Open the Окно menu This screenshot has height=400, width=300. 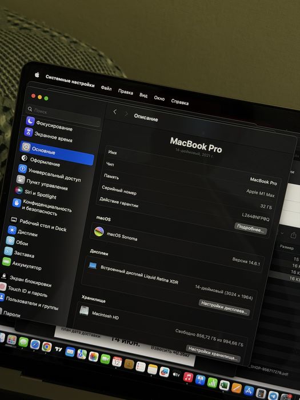[x=159, y=98]
